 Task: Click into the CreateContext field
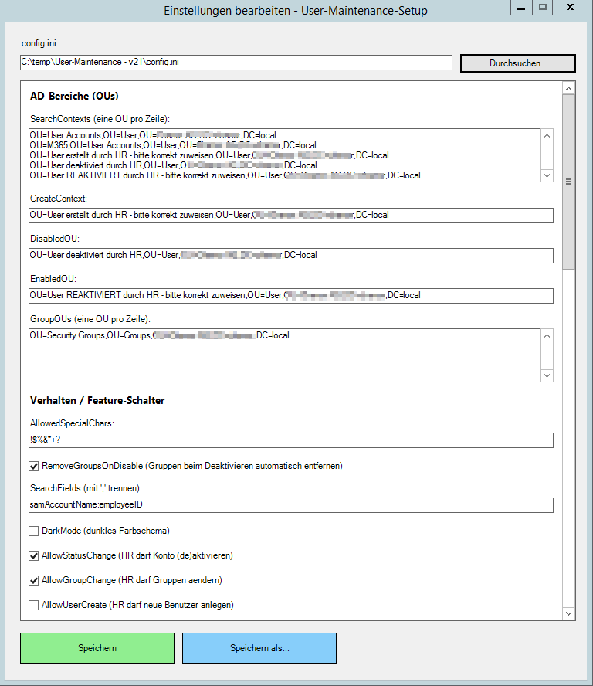[291, 216]
